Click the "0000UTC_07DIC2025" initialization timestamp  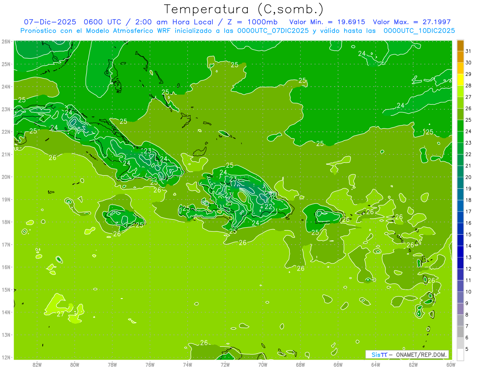(273, 31)
